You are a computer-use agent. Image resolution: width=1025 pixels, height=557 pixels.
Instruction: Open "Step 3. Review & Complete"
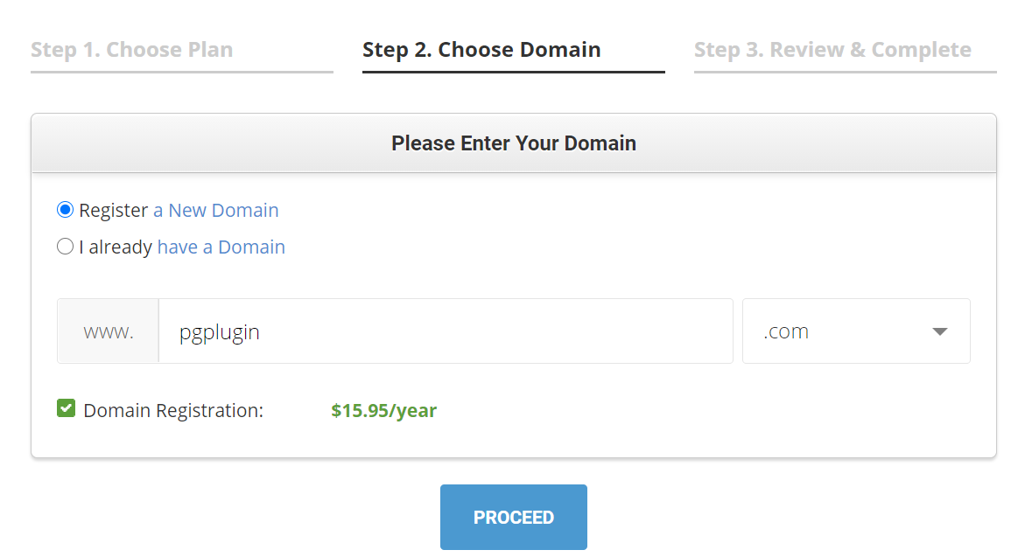pos(832,50)
